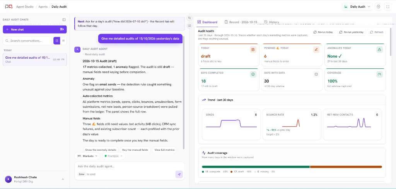This screenshot has height=189, width=396.
Task: Click the Audit coverage pulse icon
Action: coord(204,153)
